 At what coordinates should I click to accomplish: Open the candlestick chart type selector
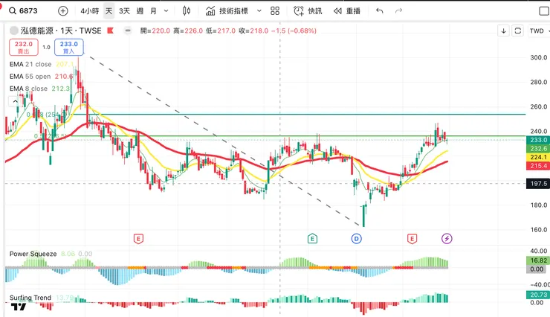tap(187, 11)
